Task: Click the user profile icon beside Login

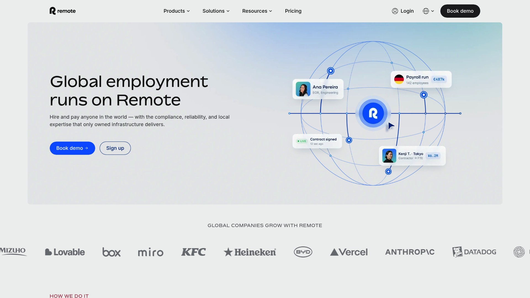Action: point(395,11)
